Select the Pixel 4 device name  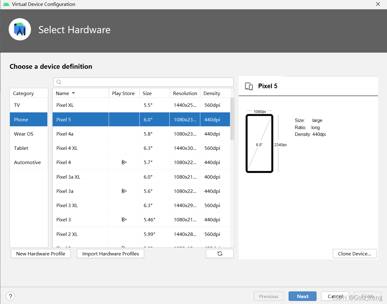(63, 162)
